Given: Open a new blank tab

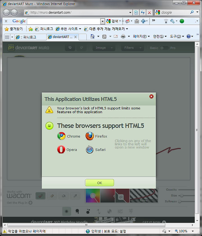Looking at the screenshot, I should tap(83, 37).
